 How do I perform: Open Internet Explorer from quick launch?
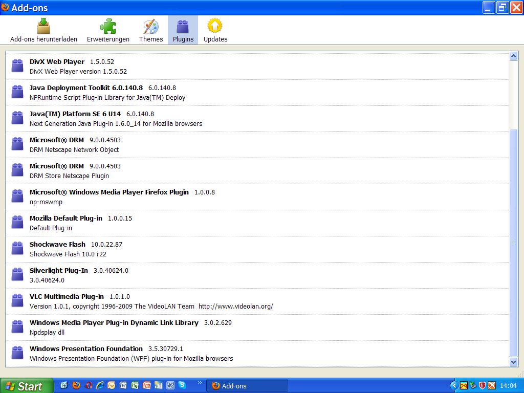pyautogui.click(x=100, y=385)
